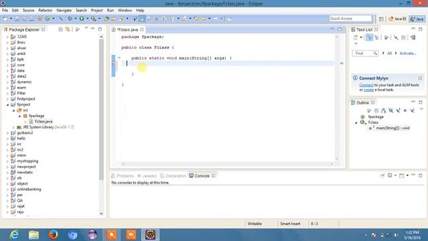Viewport: 428px width, 241px height.
Task: Click the Run External Tools icon
Action: [94, 19]
